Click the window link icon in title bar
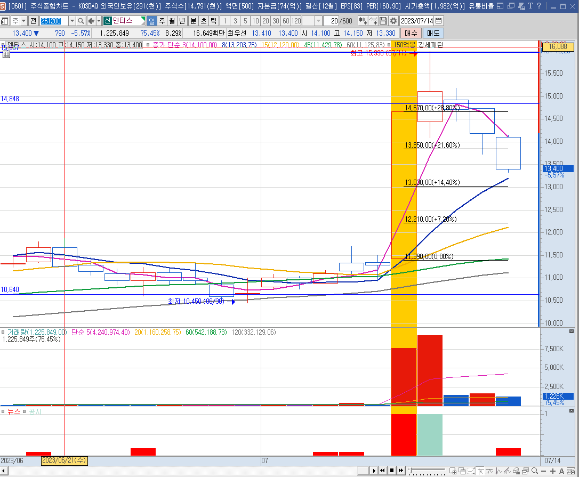 click(x=511, y=6)
